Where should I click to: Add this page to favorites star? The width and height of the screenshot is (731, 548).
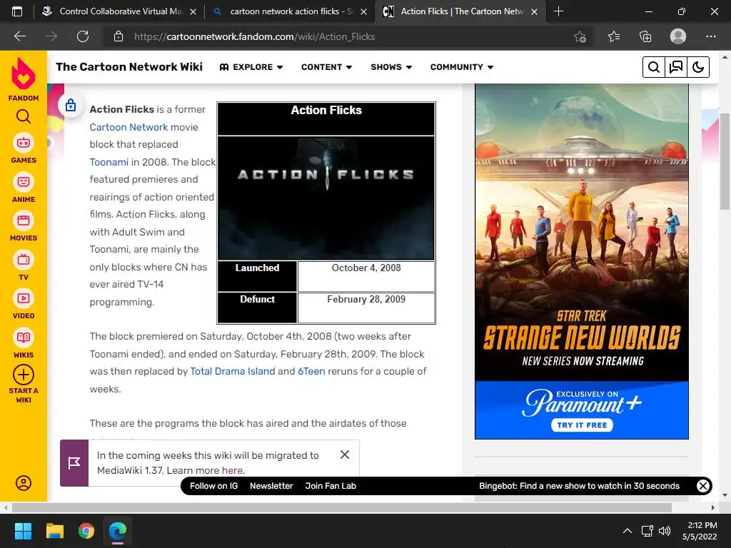pyautogui.click(x=580, y=37)
